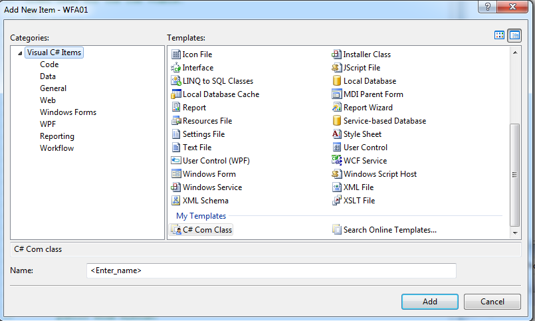Screen dimensions: 535x321
Task: Choose the Interface template icon
Action: 175,68
